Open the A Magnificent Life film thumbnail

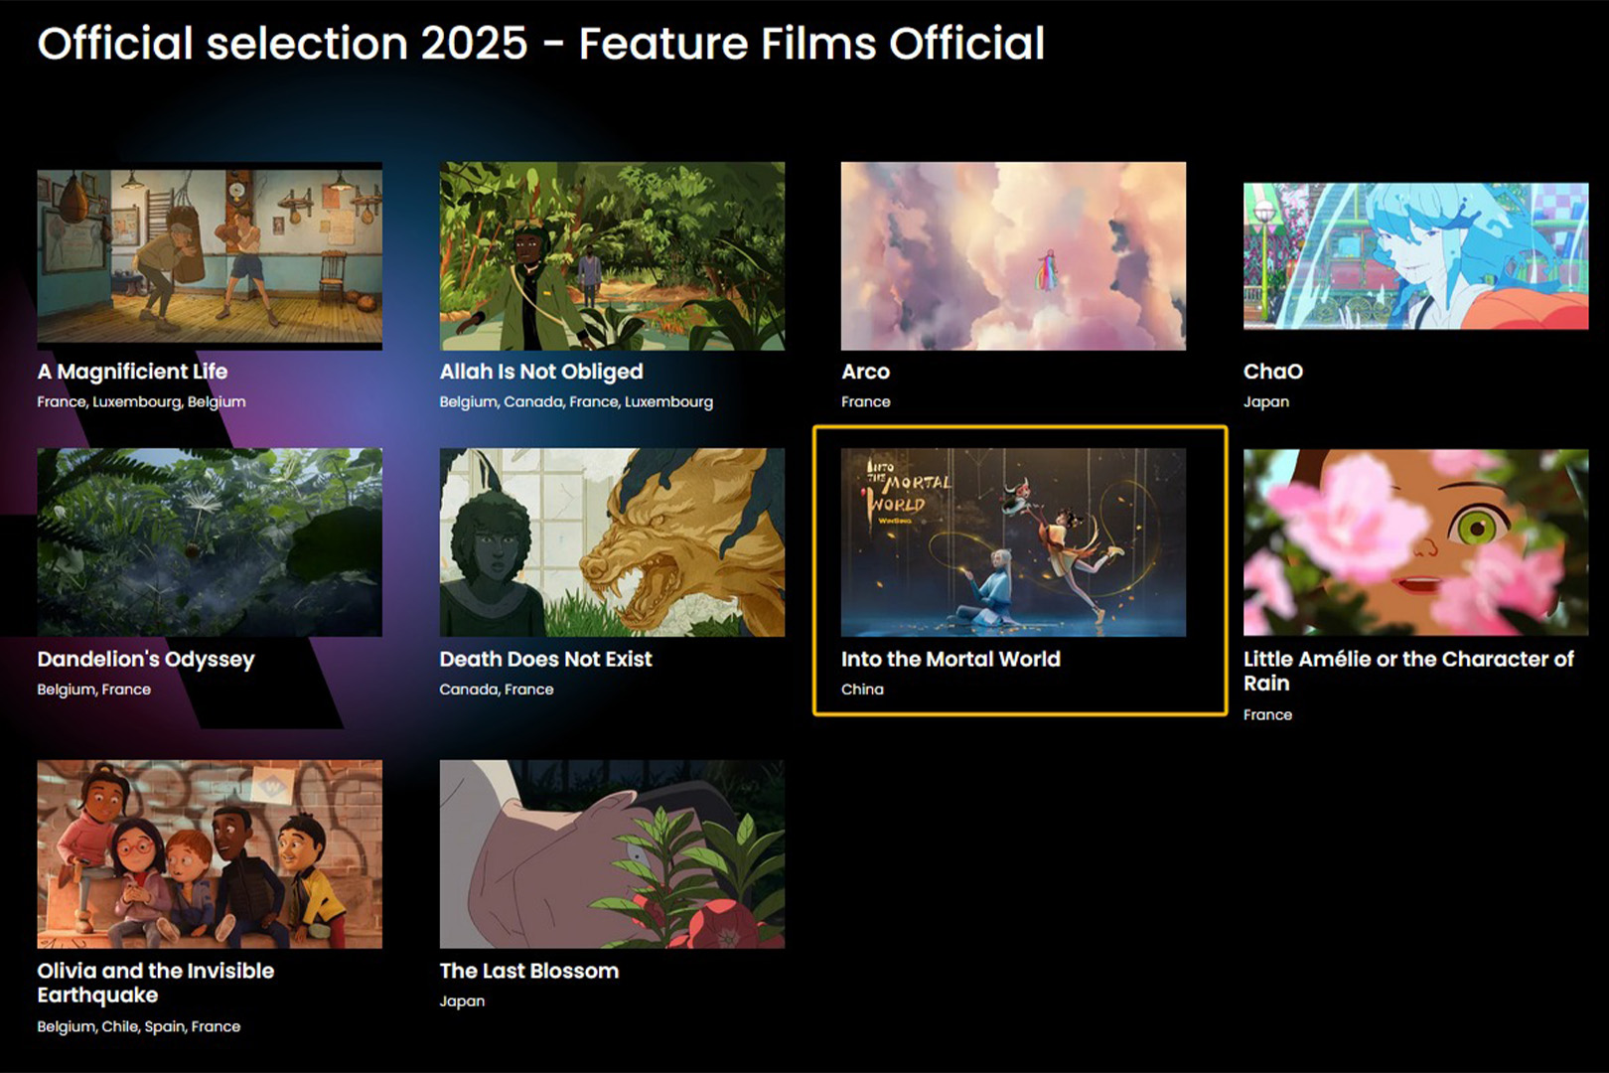(209, 255)
